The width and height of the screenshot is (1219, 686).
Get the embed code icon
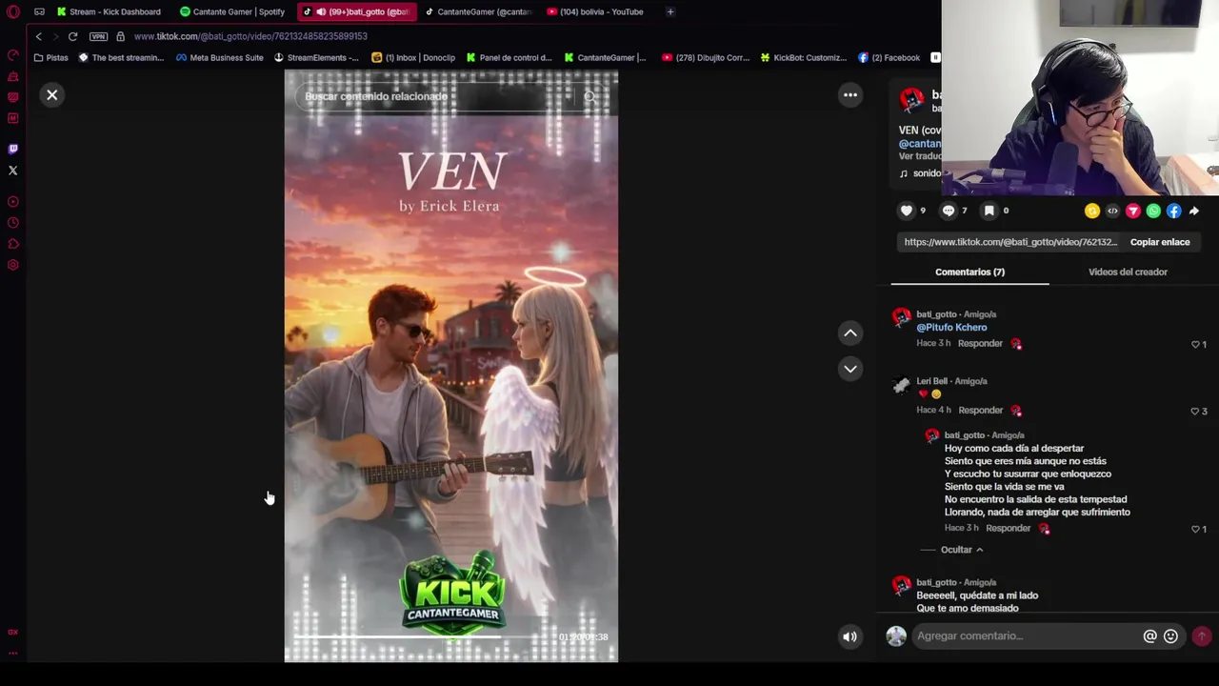1112,211
